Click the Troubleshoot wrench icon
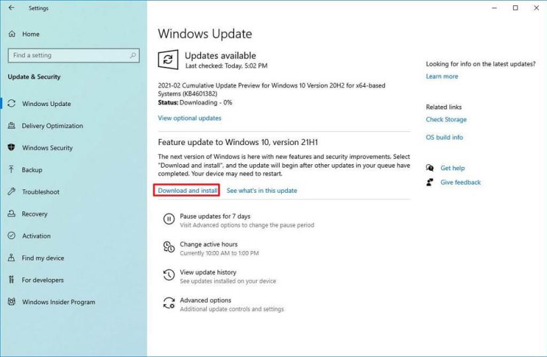The image size is (547, 357). click(x=11, y=191)
